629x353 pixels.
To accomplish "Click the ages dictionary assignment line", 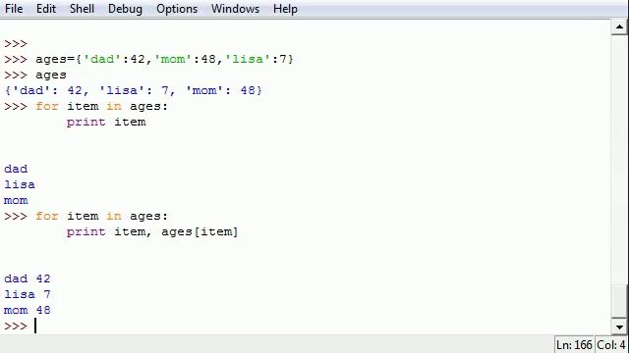I will (148, 59).
